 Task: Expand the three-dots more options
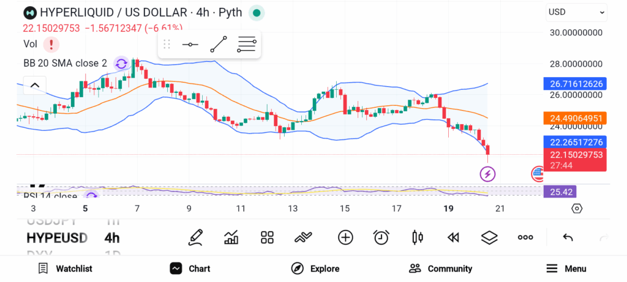[525, 237]
